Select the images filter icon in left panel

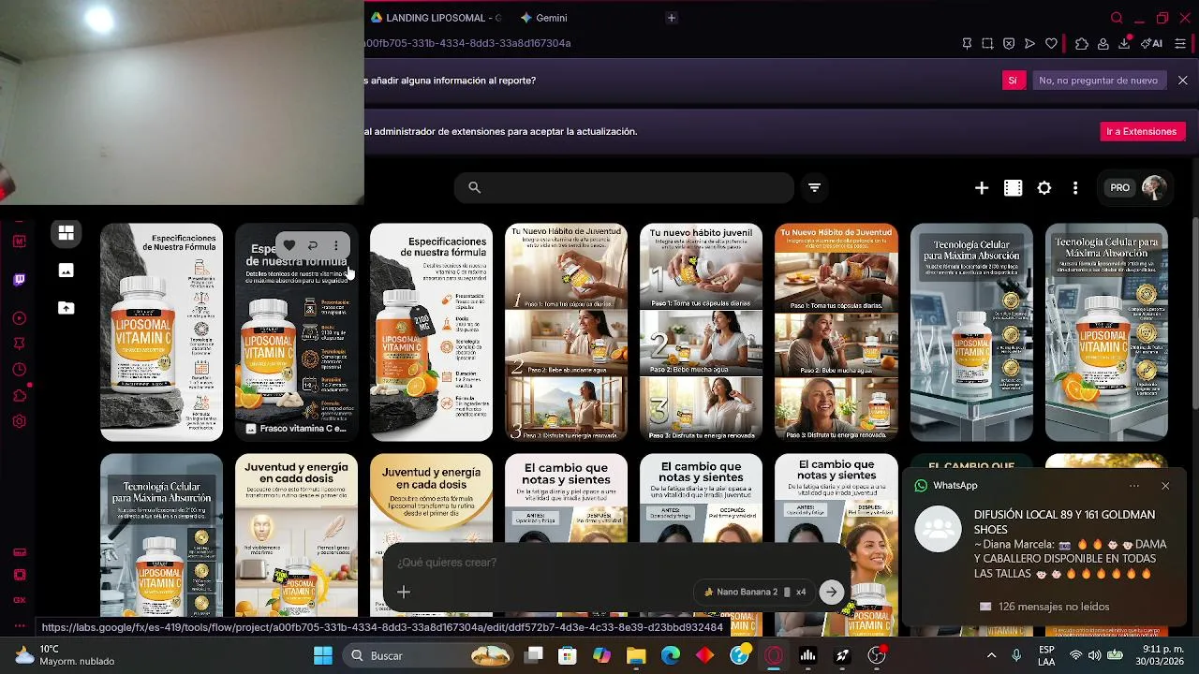[66, 271]
